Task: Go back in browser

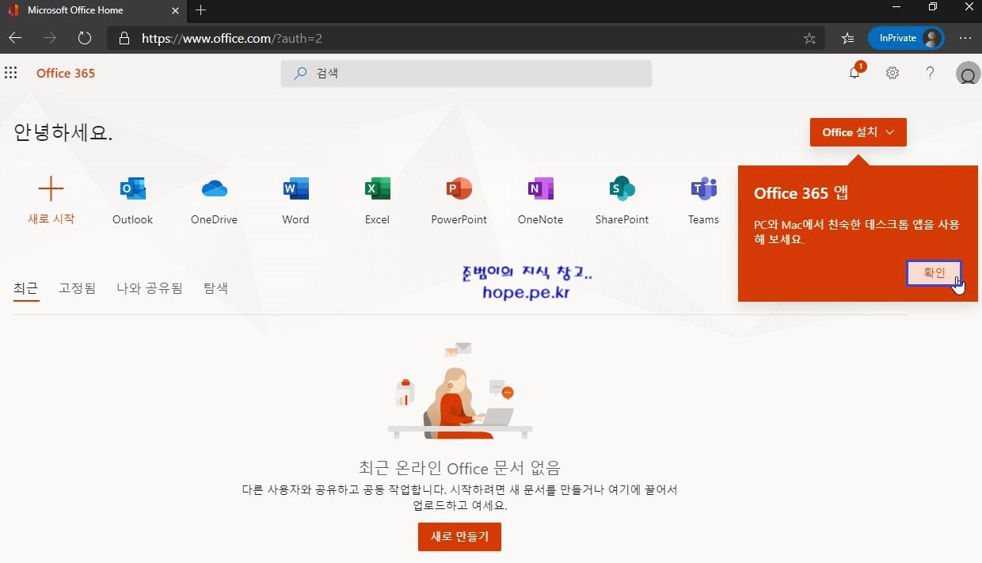Action: (x=15, y=38)
